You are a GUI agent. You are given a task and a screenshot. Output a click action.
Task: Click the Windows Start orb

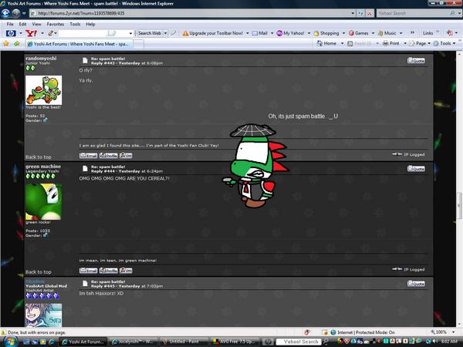click(x=10, y=342)
